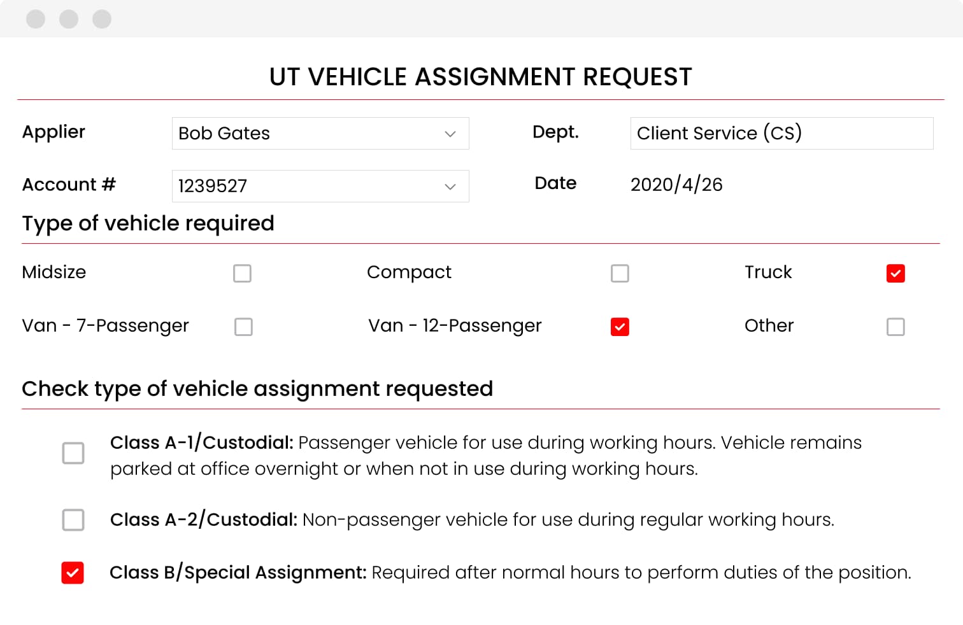Enable the Other vehicle type checkbox
Viewport: 963px width, 625px height.
[895, 327]
